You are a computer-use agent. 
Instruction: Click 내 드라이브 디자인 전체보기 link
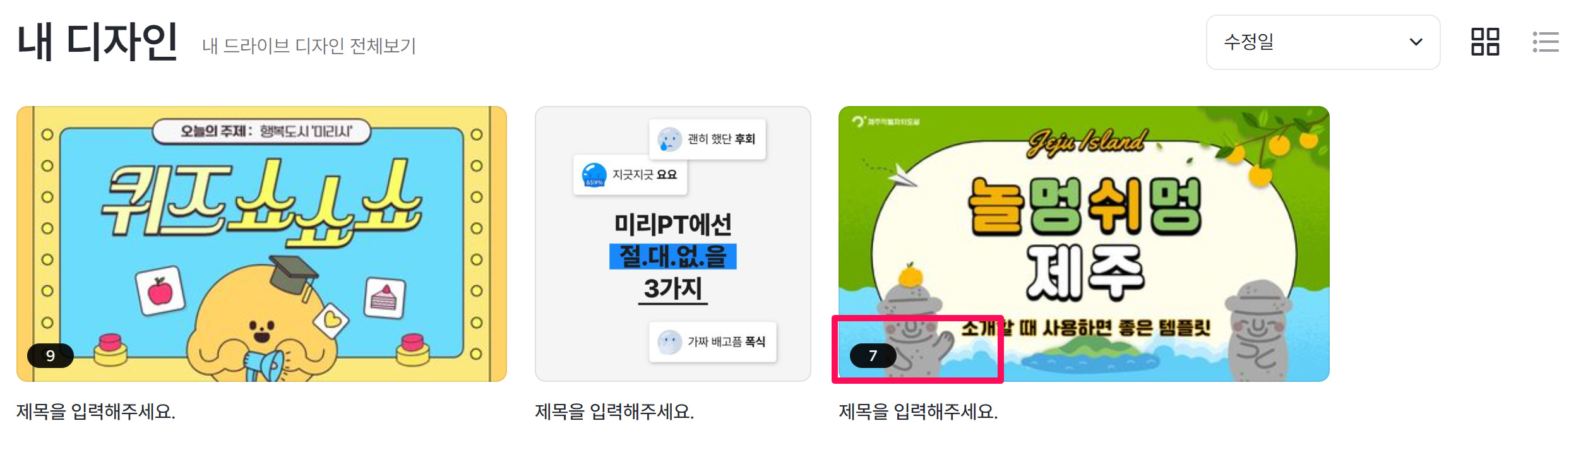click(309, 45)
